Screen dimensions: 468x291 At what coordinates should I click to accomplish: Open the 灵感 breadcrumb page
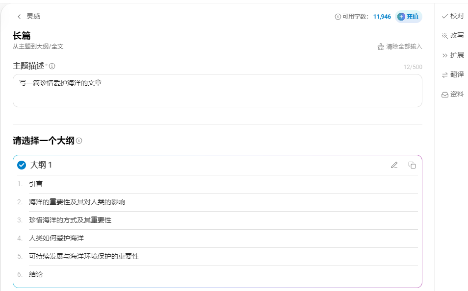pos(34,16)
